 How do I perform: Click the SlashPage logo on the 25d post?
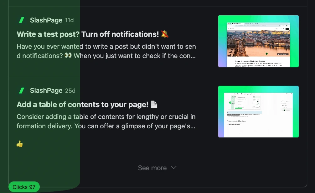click(22, 91)
